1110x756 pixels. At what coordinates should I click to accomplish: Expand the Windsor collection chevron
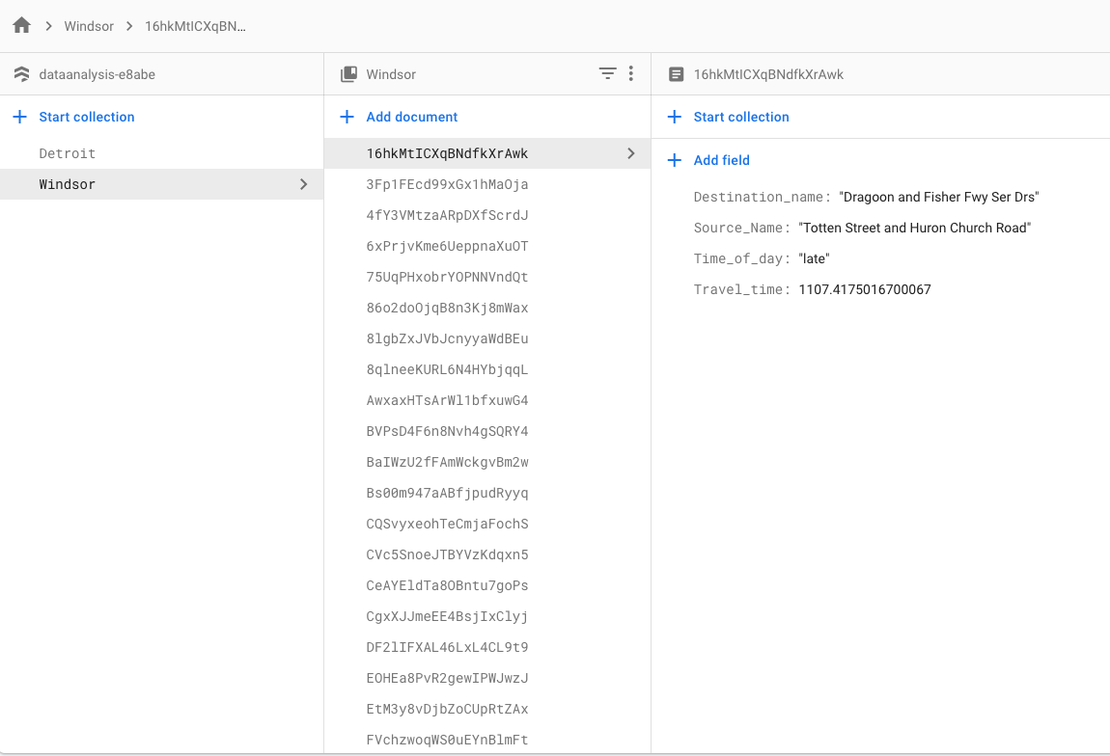(304, 184)
